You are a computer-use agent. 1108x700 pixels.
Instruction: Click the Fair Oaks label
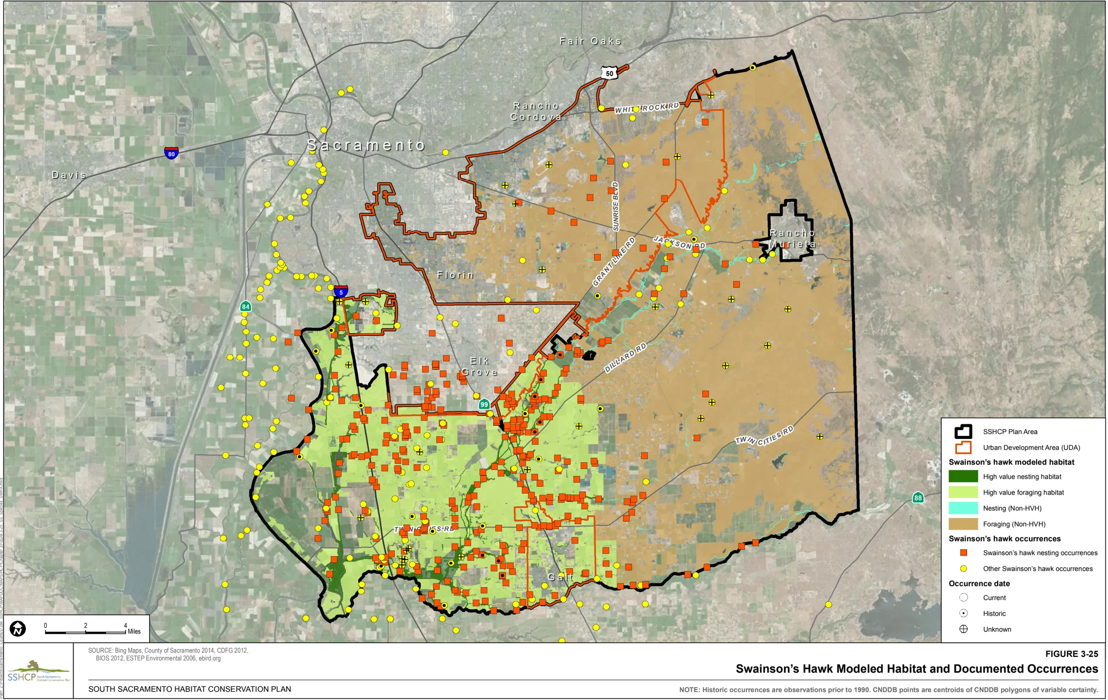[590, 41]
